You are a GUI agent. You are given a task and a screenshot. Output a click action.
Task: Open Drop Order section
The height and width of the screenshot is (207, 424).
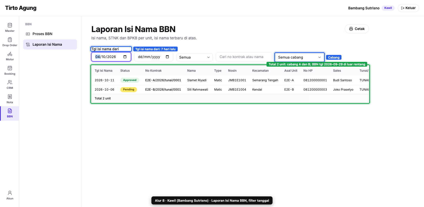point(10,42)
